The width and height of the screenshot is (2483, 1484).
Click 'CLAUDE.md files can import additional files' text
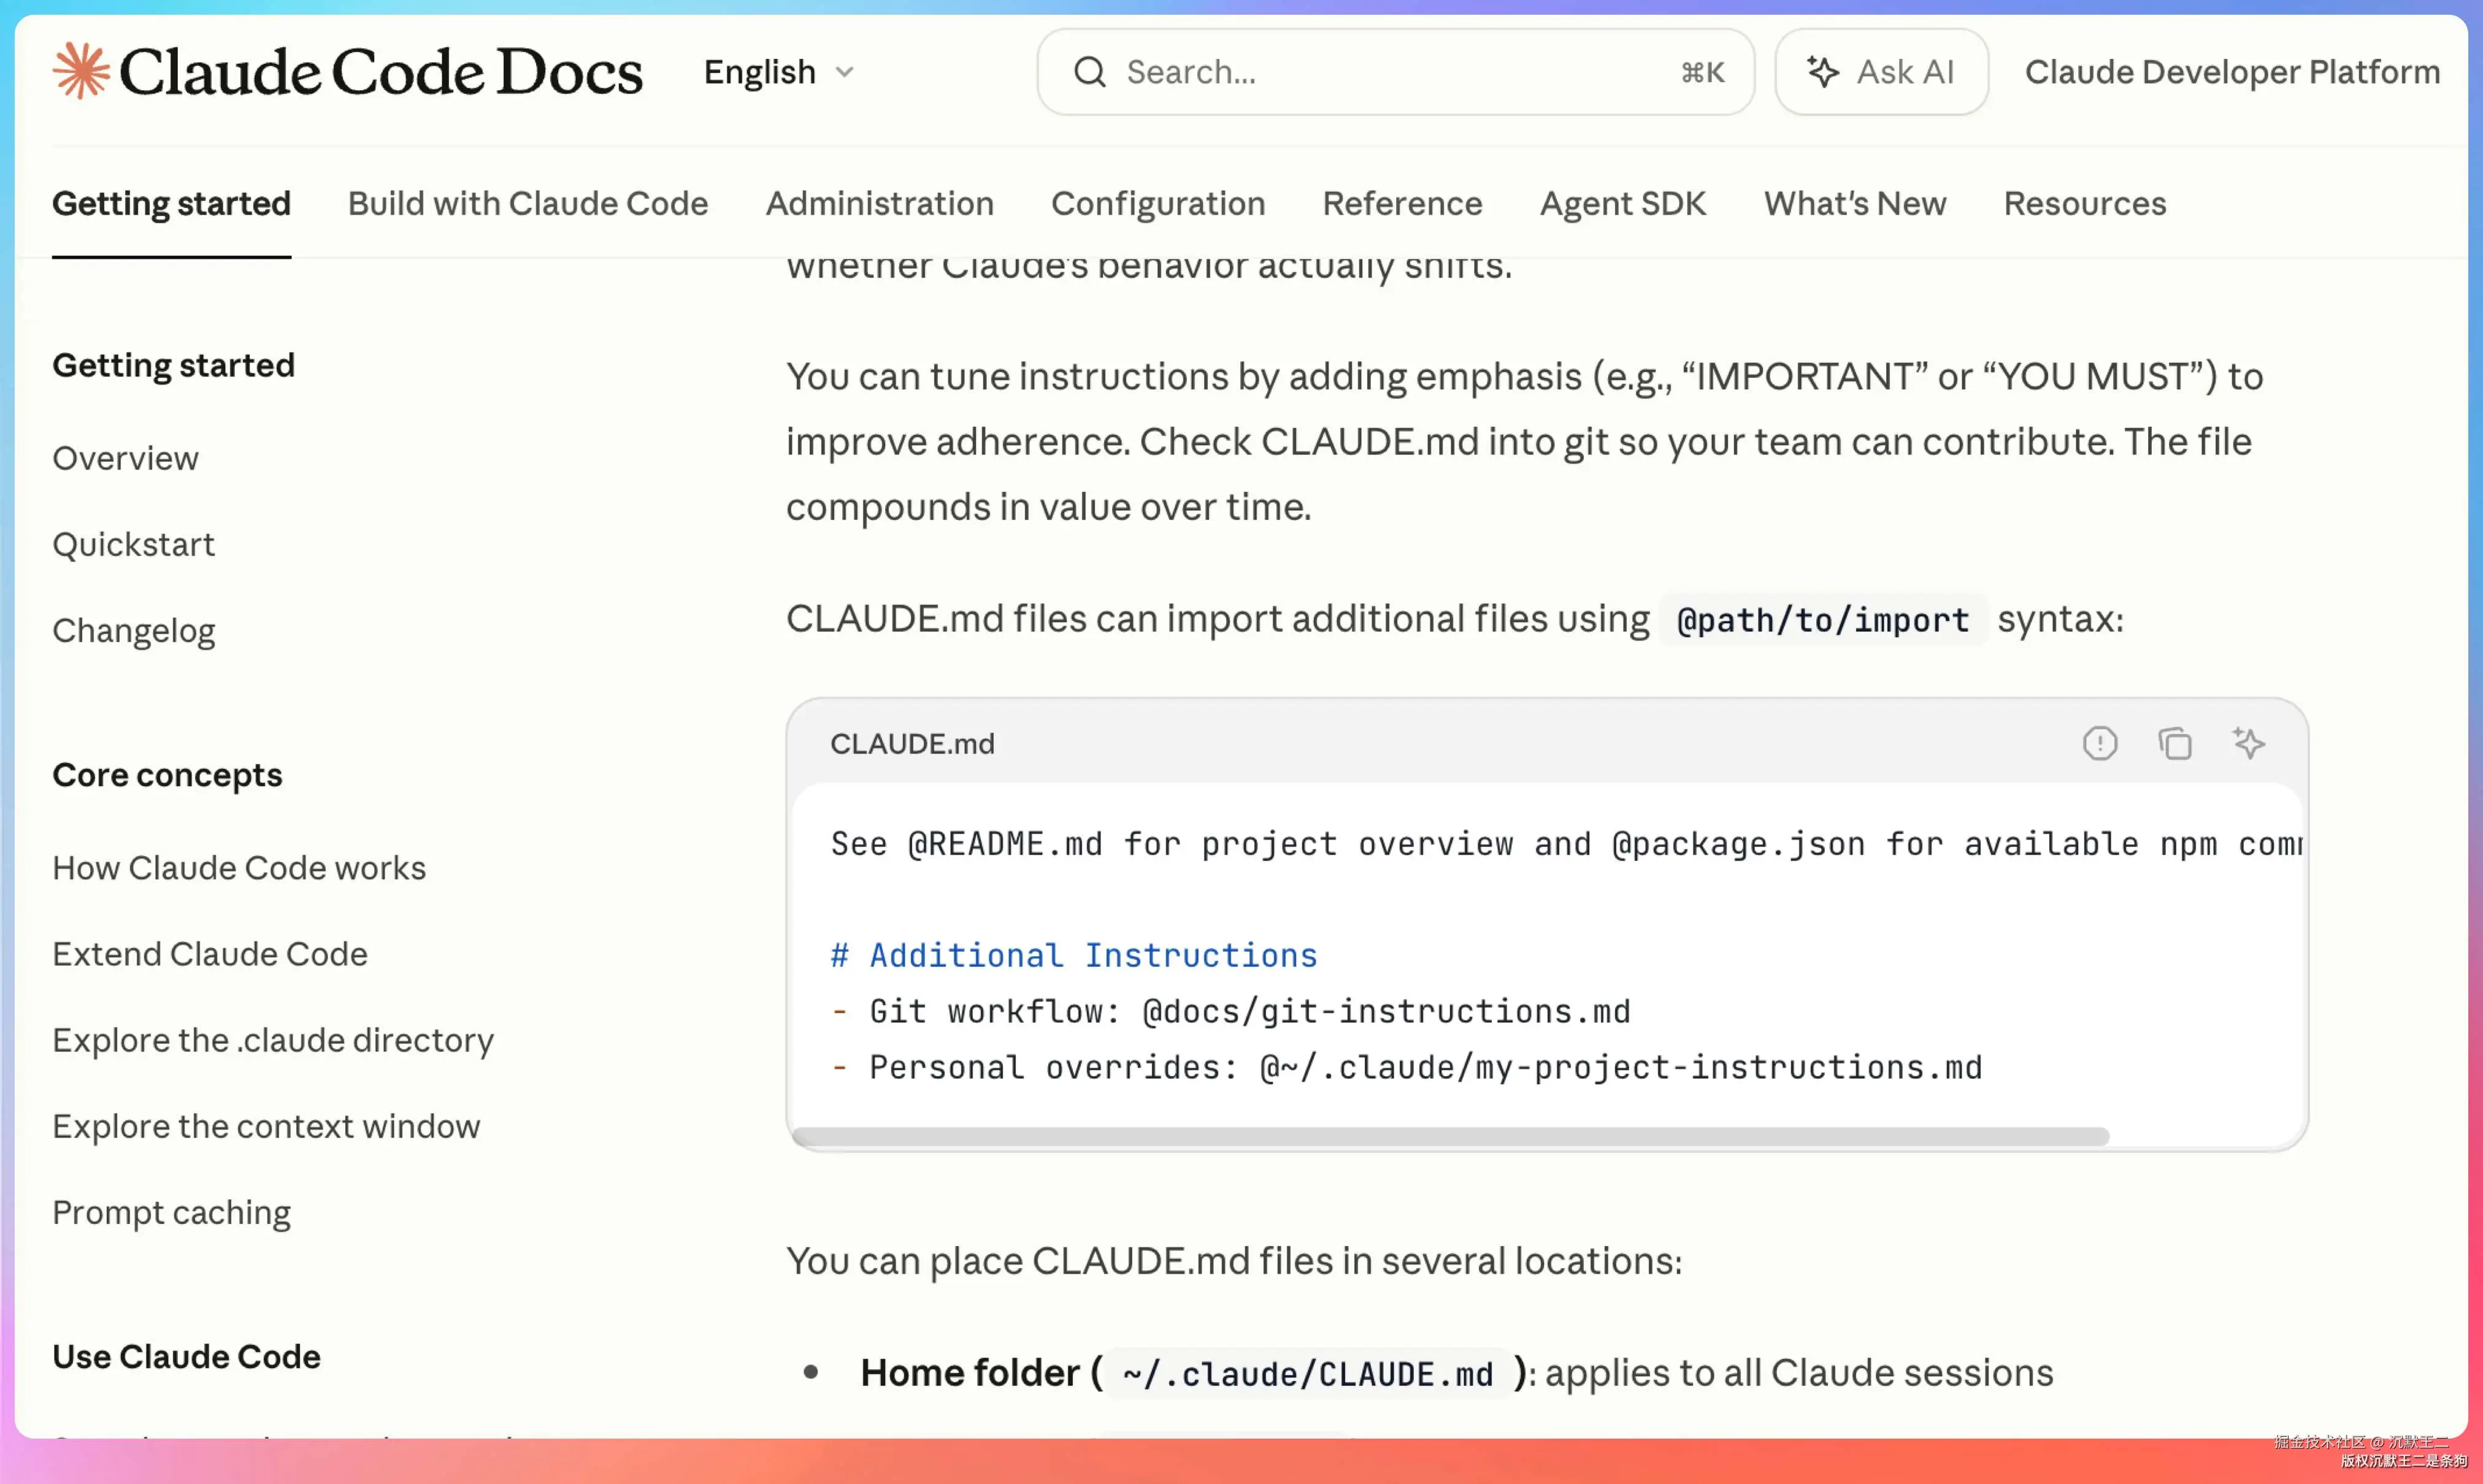click(1217, 619)
